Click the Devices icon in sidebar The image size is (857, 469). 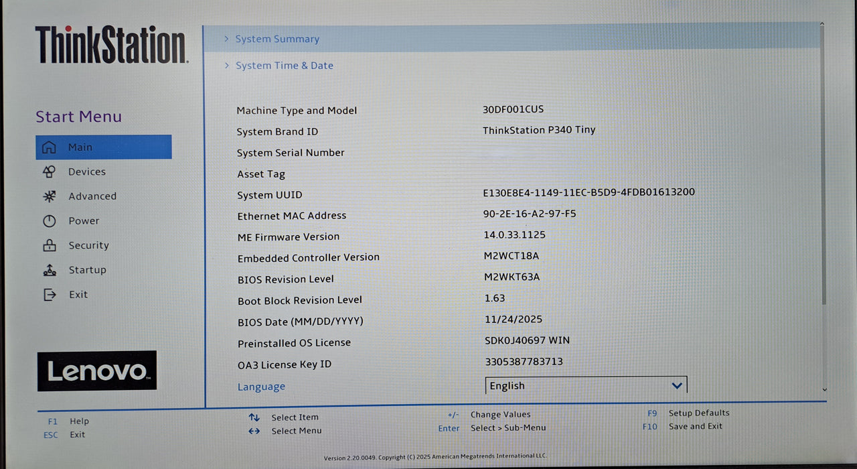pyautogui.click(x=49, y=172)
